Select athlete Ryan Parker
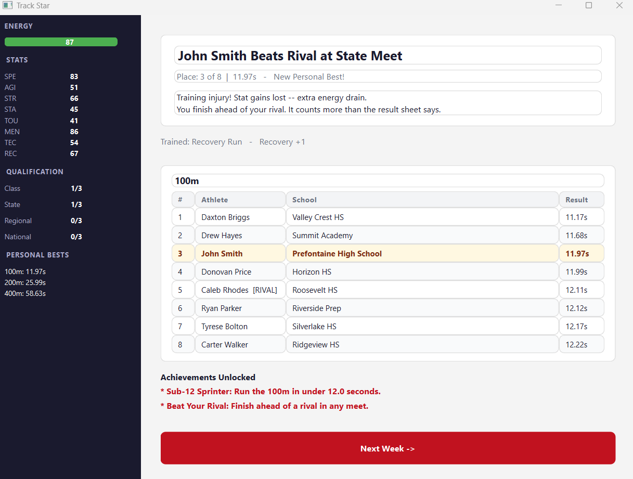The image size is (633, 479). (x=240, y=308)
